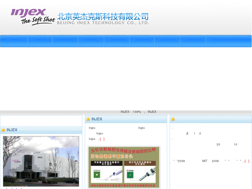
Task: Click the BEIJING INJEX TECHNOLOGY CO., LTD. subtitle
Action: click(103, 23)
